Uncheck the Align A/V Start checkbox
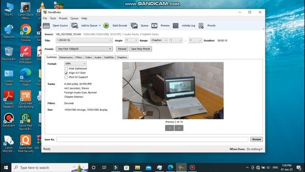This screenshot has height=172, width=305. [66, 73]
